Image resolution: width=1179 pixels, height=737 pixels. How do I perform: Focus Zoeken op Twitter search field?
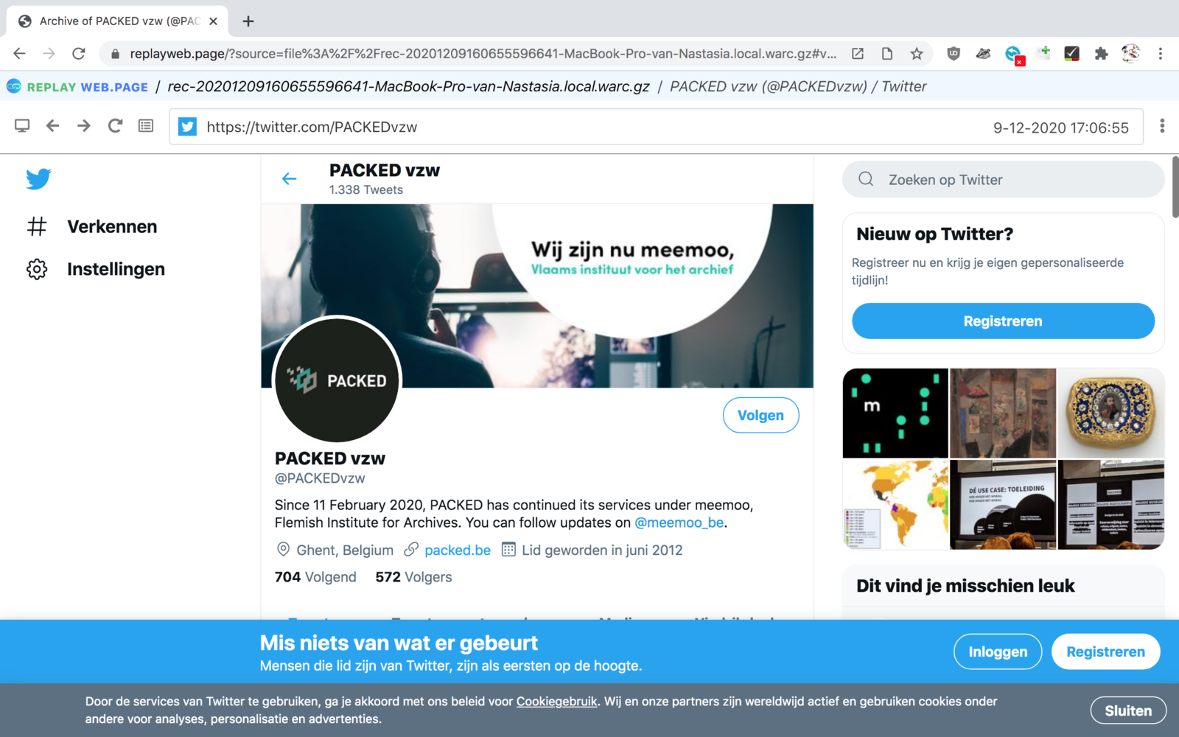(x=1003, y=179)
